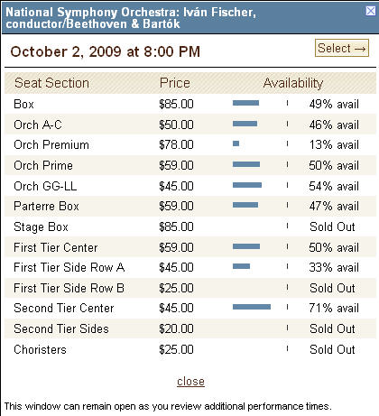The width and height of the screenshot is (379, 416).
Task: Select the Orch Premium section row
Action: 190,144
